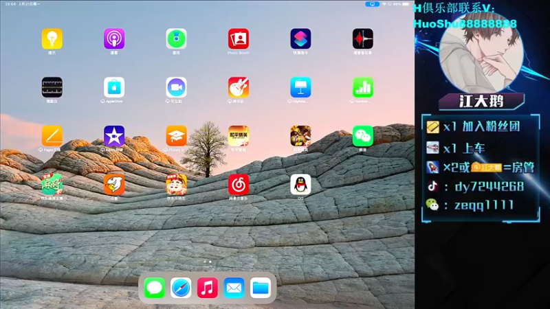Open iMovie with the purple star
This screenshot has height=309, width=550.
(114, 135)
